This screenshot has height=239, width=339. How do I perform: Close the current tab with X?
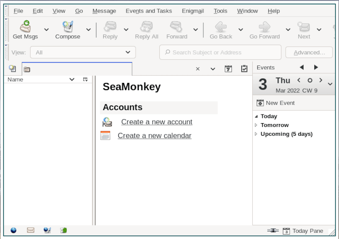pyautogui.click(x=198, y=69)
